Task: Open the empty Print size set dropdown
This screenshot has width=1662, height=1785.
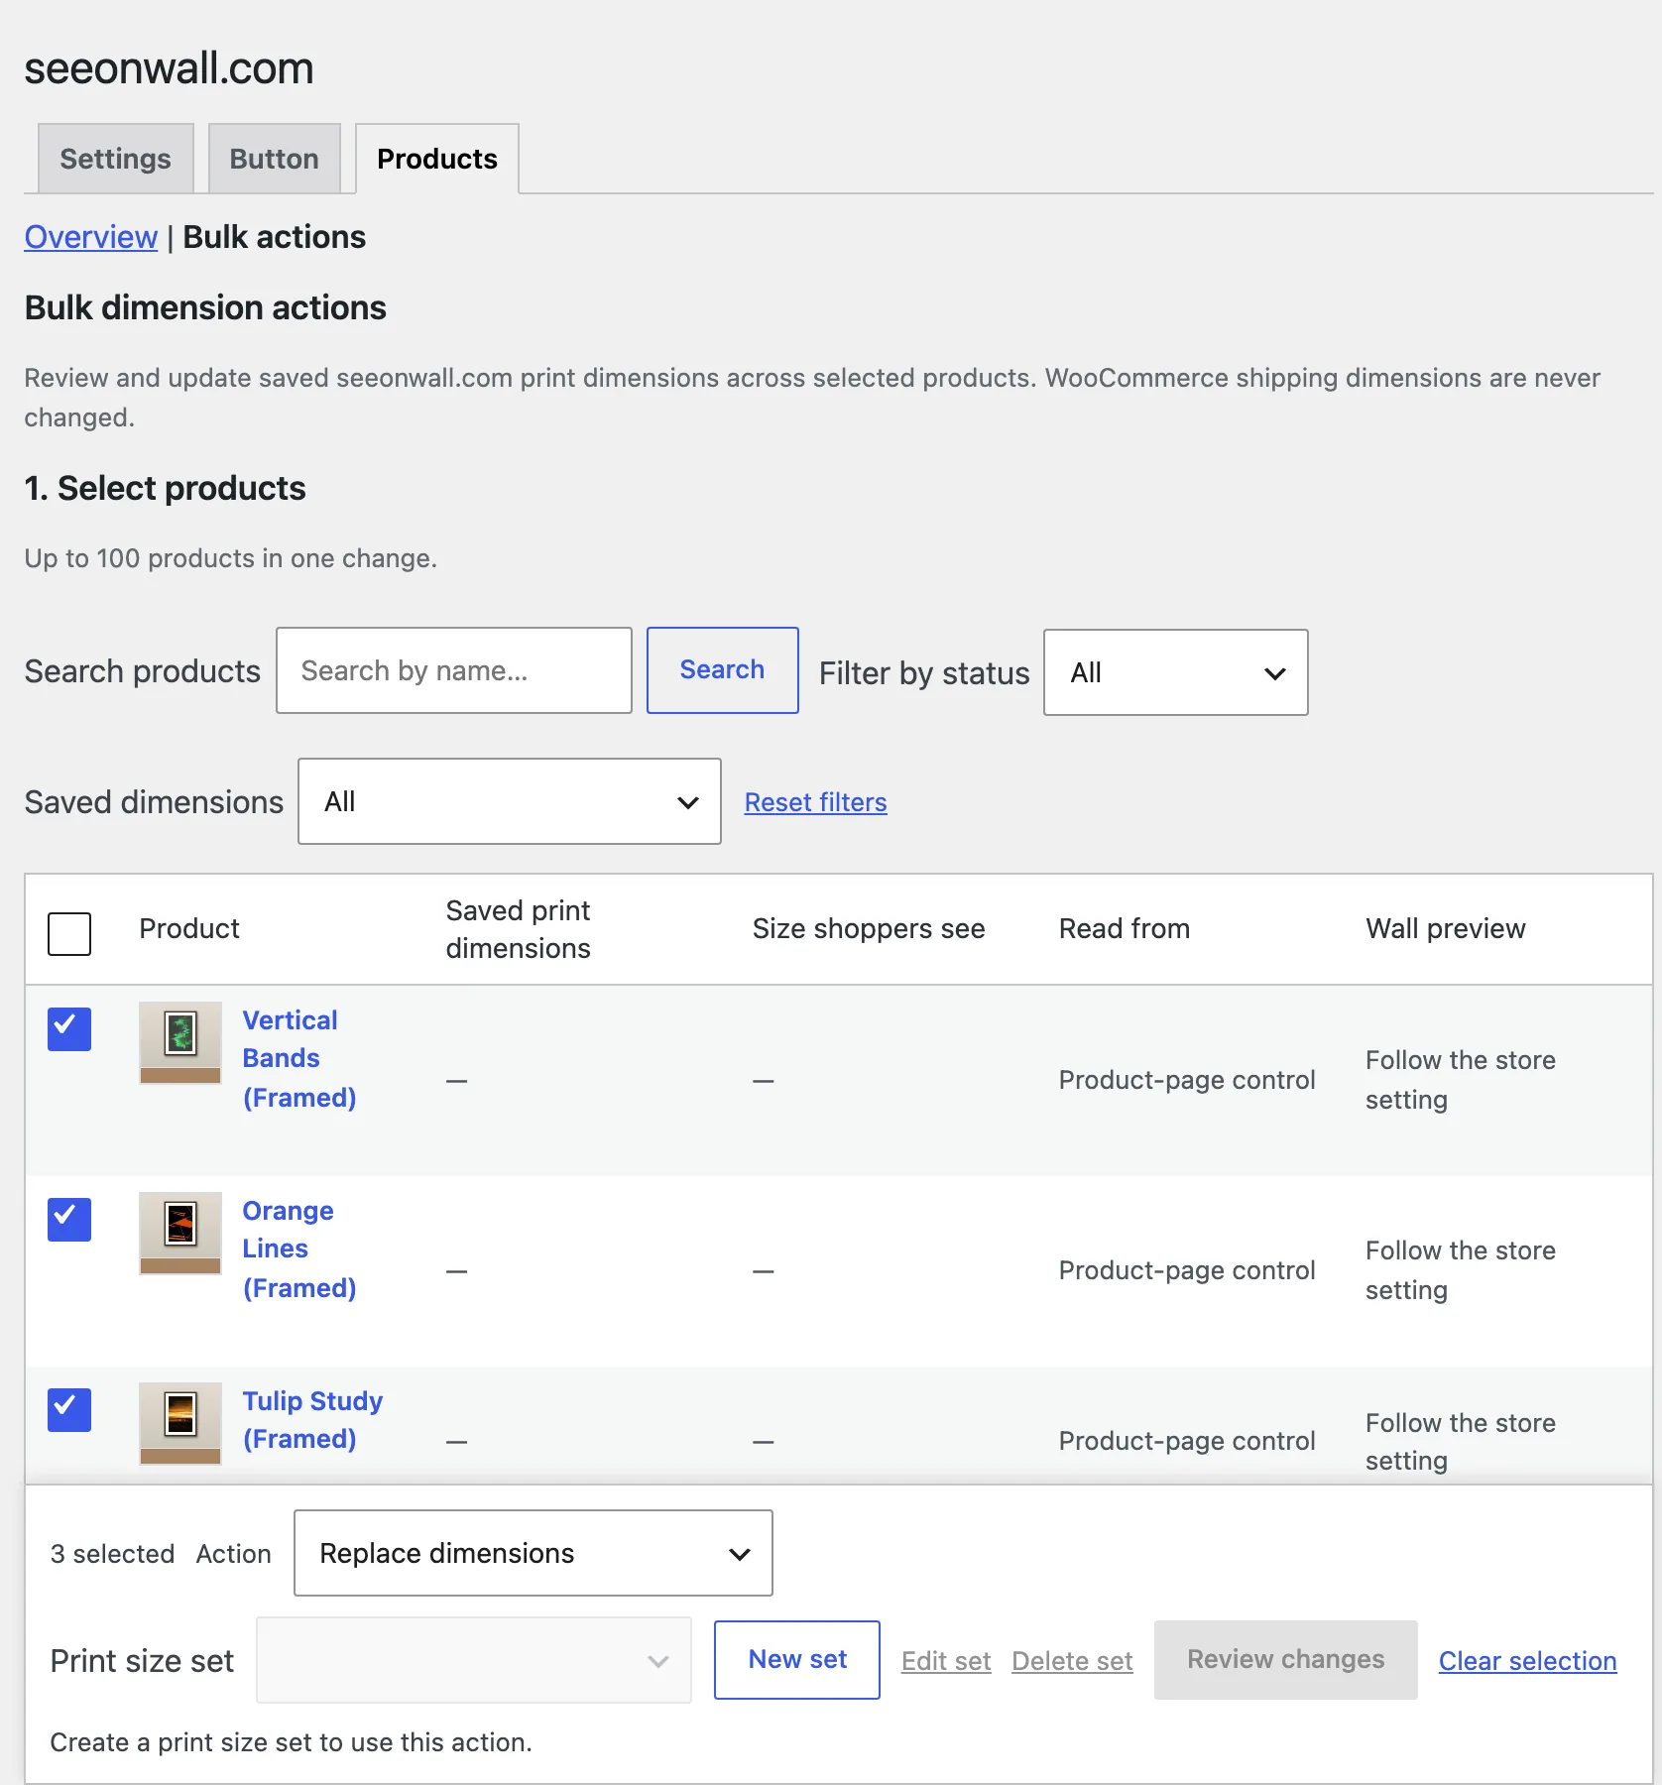Action: (x=474, y=1660)
